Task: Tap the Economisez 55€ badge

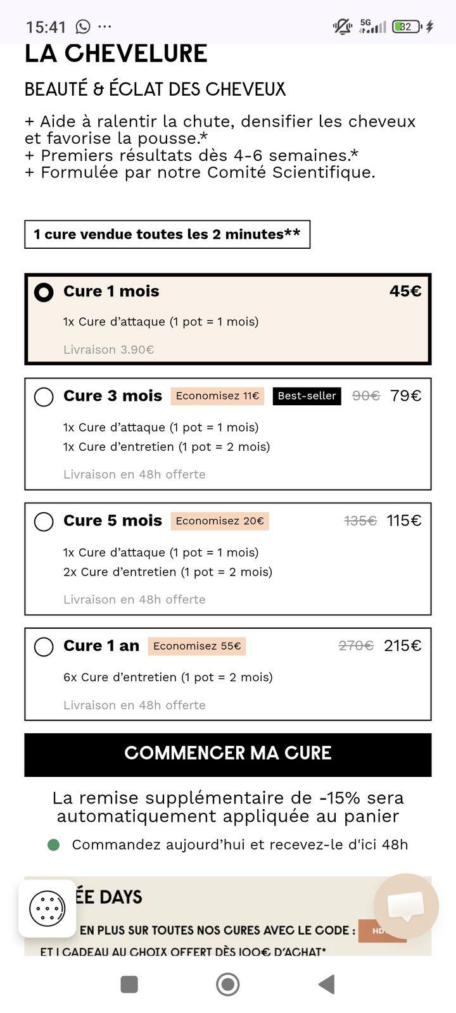Action: coord(197,646)
